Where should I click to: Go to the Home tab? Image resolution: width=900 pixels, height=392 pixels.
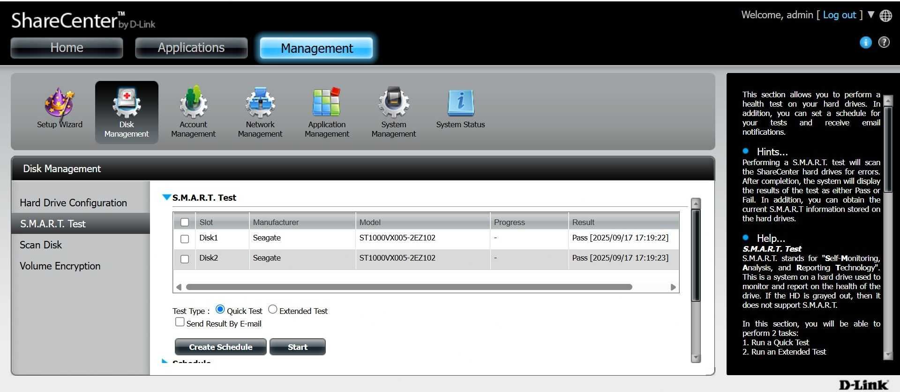pyautogui.click(x=67, y=48)
